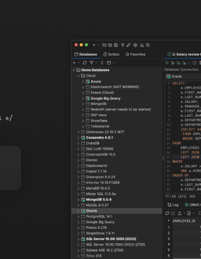Screen dimensions: 201x259
Task: Click the chart monitor icon in main toolbar
Action: click(142, 45)
